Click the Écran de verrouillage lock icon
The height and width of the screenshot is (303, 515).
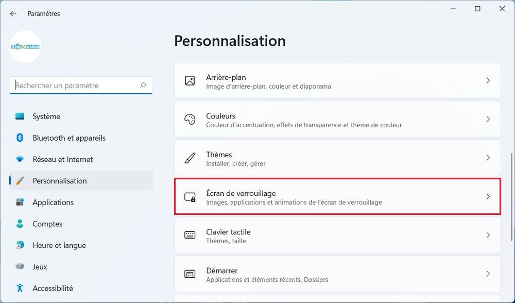point(190,197)
